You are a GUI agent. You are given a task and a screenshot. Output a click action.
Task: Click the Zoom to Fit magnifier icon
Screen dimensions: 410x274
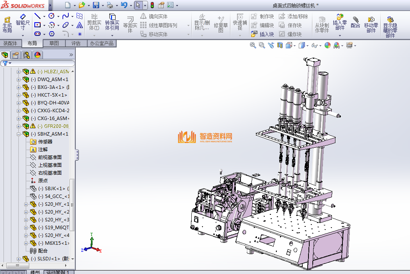tap(253, 45)
